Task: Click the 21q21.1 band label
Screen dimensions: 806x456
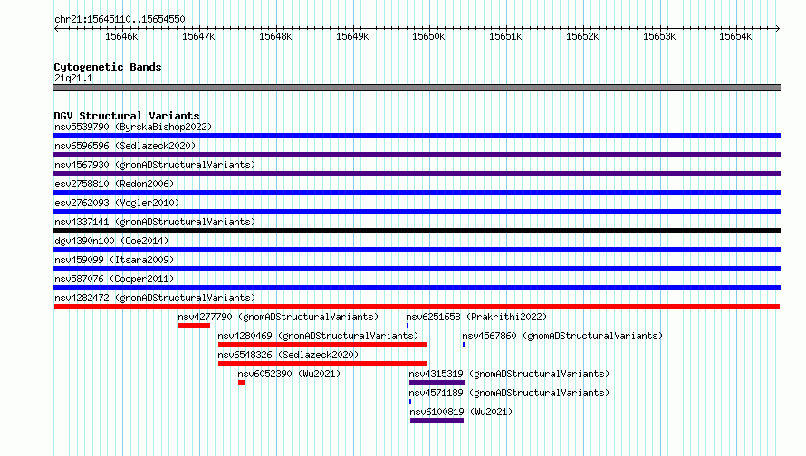Action: (x=73, y=78)
